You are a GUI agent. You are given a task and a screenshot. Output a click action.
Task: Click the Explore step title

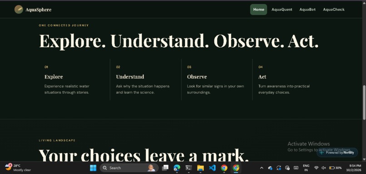coord(54,77)
